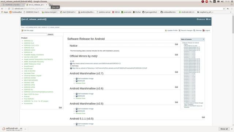Click globe icon beside the US mirror URL
Image resolution: width=234 pixels, height=132 pixels.
tap(71, 63)
